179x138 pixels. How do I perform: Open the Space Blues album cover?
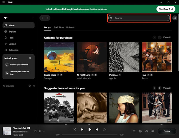(x=59, y=57)
